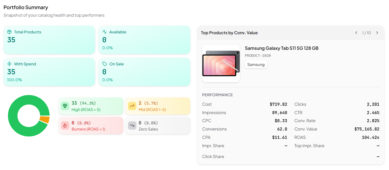
Task: Click the chart icon on Mid ROAS badge
Action: pos(132,106)
